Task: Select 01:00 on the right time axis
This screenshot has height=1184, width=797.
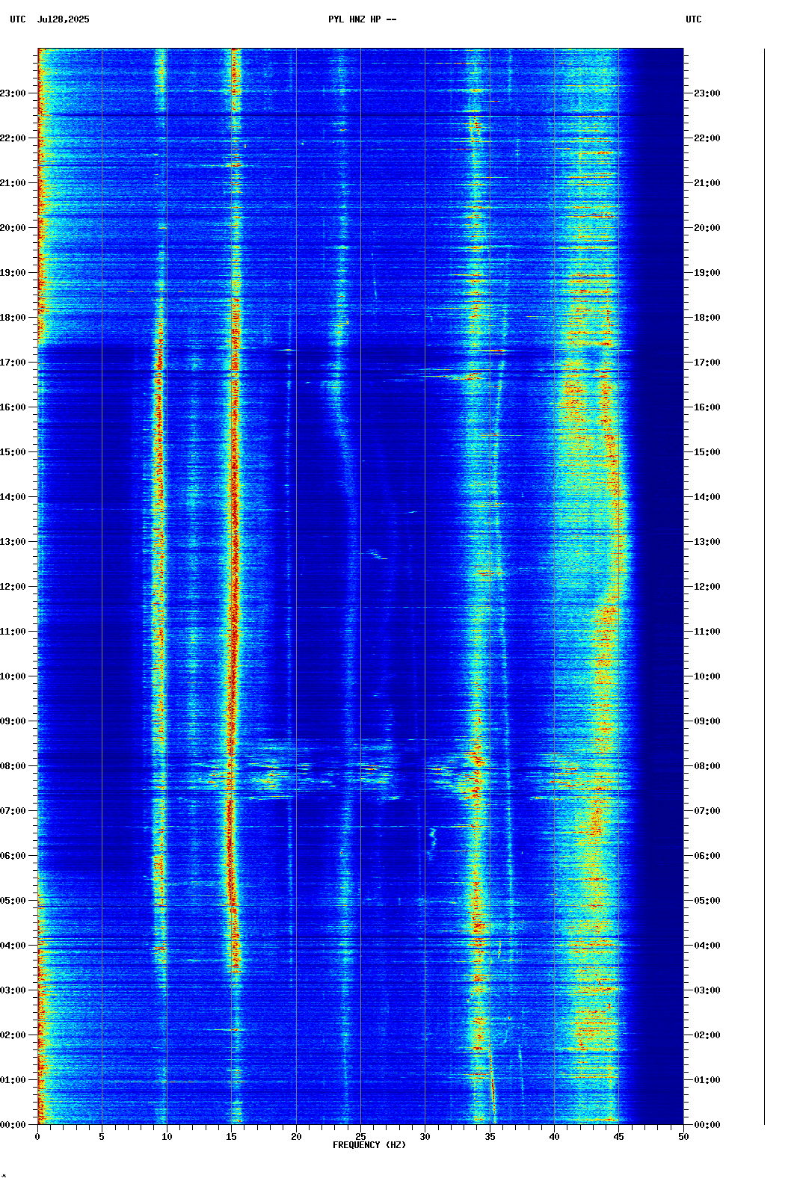Action: pyautogui.click(x=707, y=1080)
